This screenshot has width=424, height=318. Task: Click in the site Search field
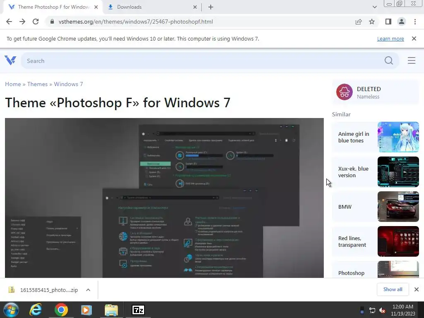(203, 60)
